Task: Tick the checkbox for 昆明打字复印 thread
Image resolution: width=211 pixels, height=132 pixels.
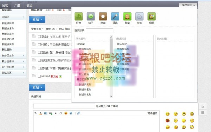Action: tap(39, 68)
